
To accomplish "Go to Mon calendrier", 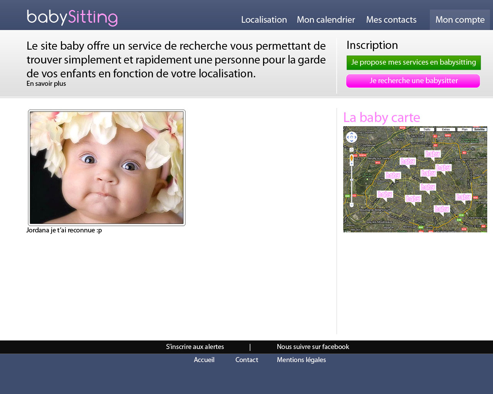I will pyautogui.click(x=326, y=20).
